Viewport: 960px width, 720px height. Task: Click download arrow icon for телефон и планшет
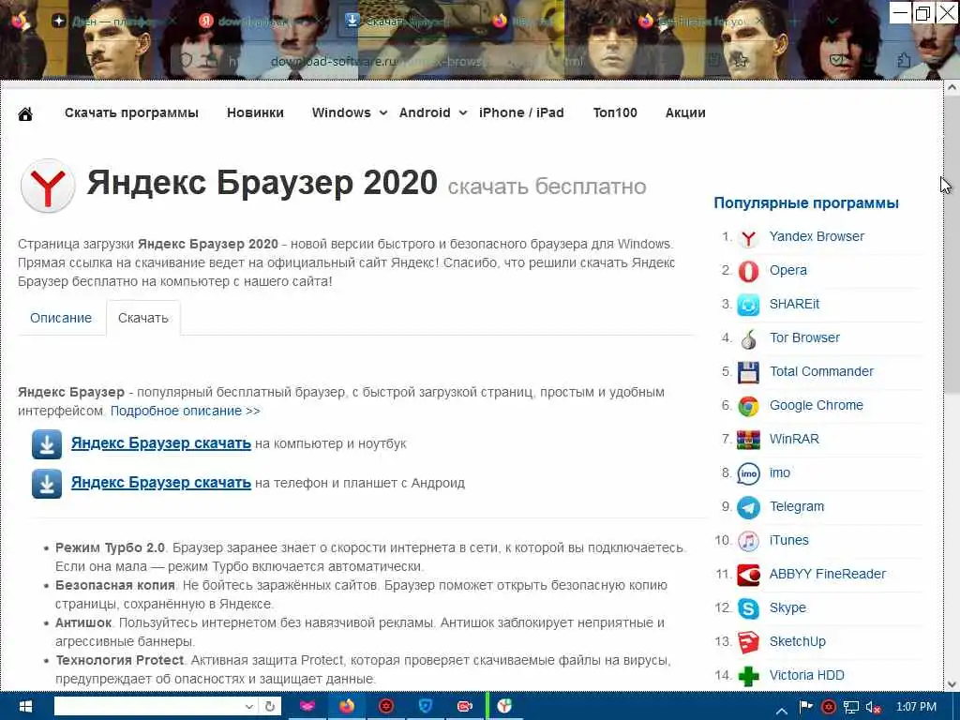(47, 484)
